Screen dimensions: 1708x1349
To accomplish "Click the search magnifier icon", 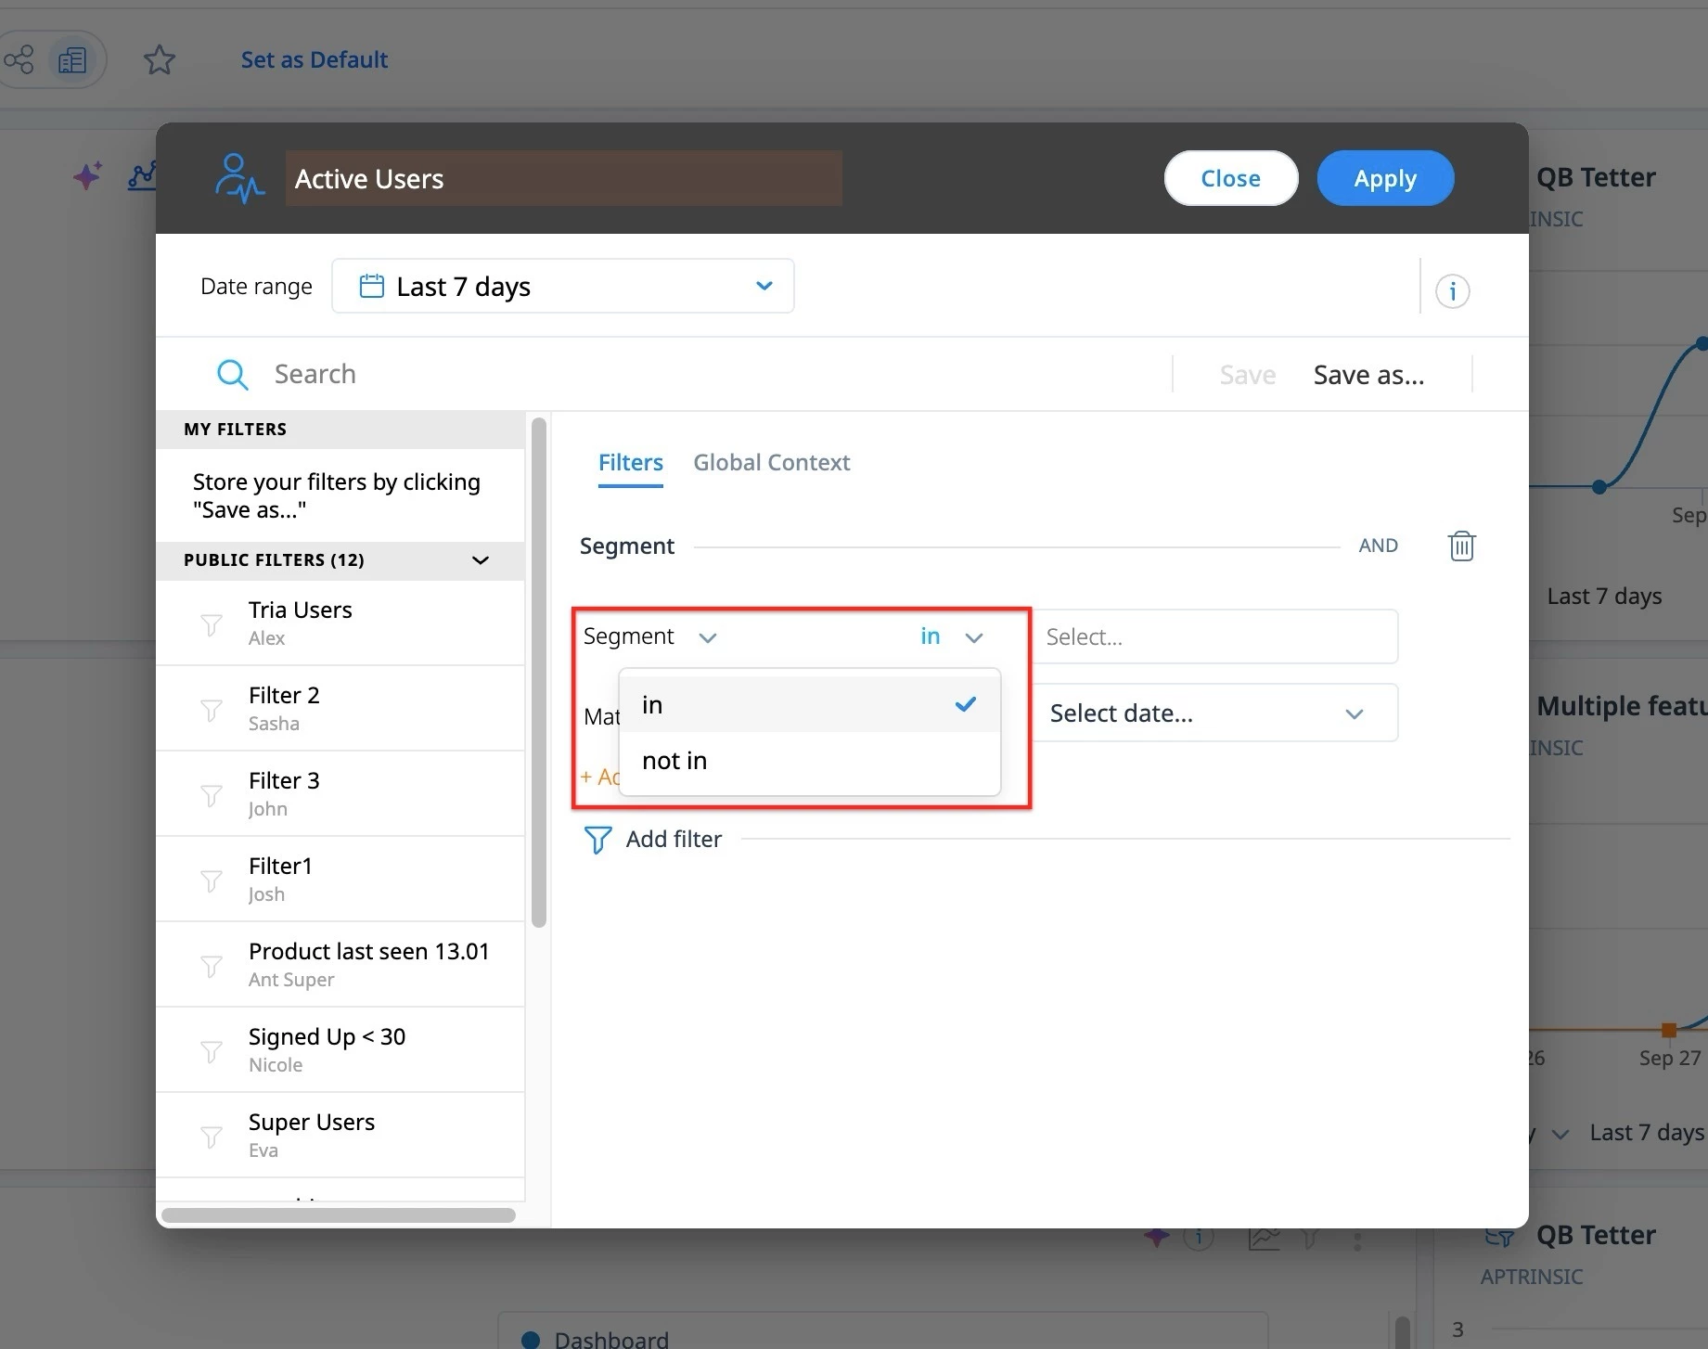I will click(232, 374).
